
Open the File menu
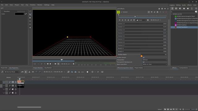click(2, 5)
